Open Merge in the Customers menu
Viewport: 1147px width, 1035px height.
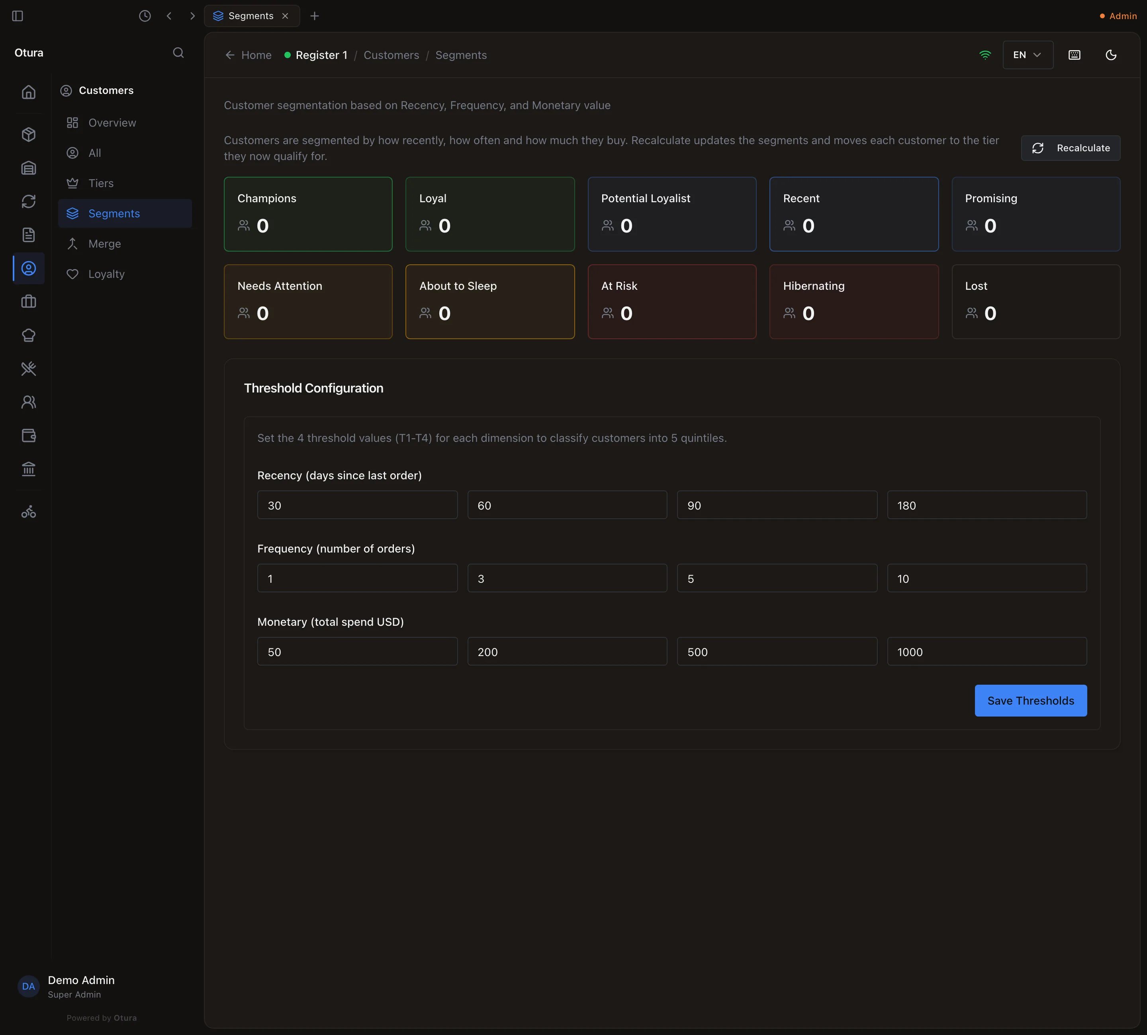point(125,244)
